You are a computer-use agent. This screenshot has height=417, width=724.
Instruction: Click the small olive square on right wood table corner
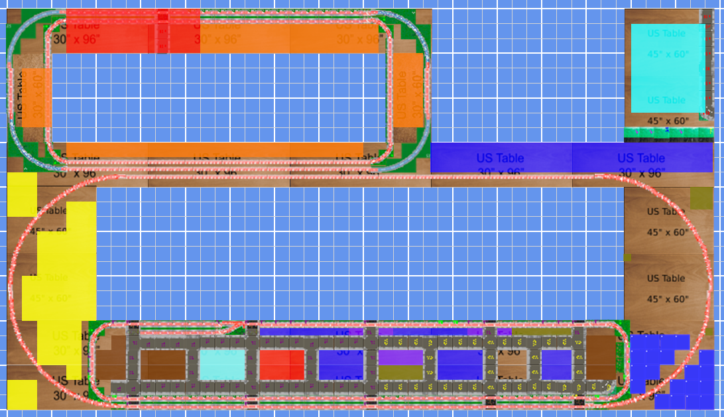(x=701, y=199)
